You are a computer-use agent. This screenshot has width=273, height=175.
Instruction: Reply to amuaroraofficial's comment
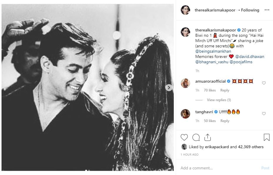point(225,90)
